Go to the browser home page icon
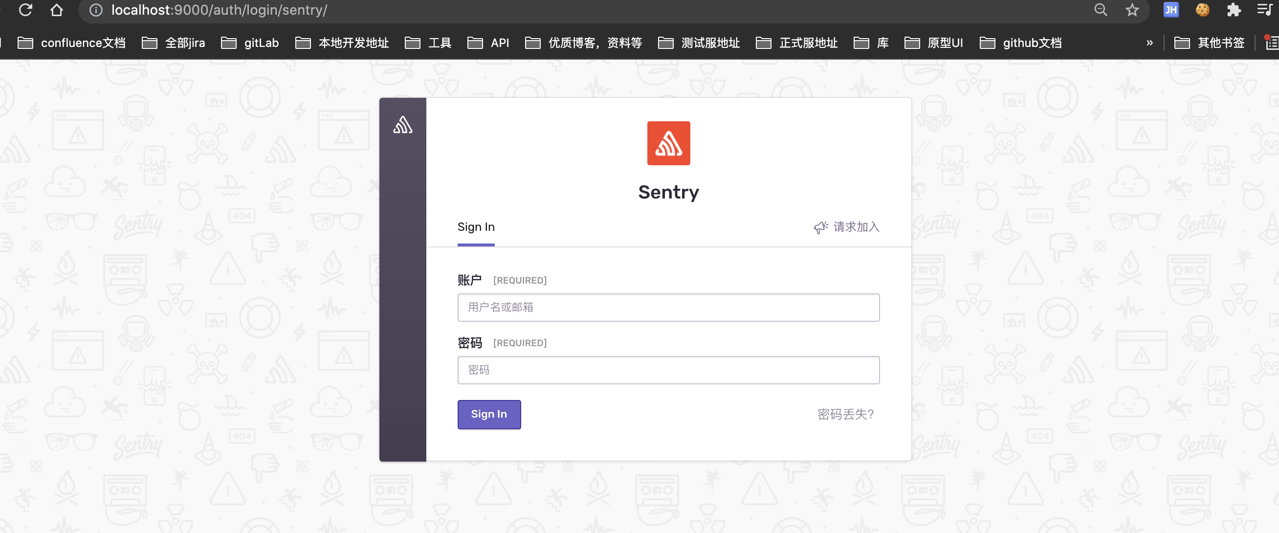Screen dimensions: 1279x533 tap(57, 10)
